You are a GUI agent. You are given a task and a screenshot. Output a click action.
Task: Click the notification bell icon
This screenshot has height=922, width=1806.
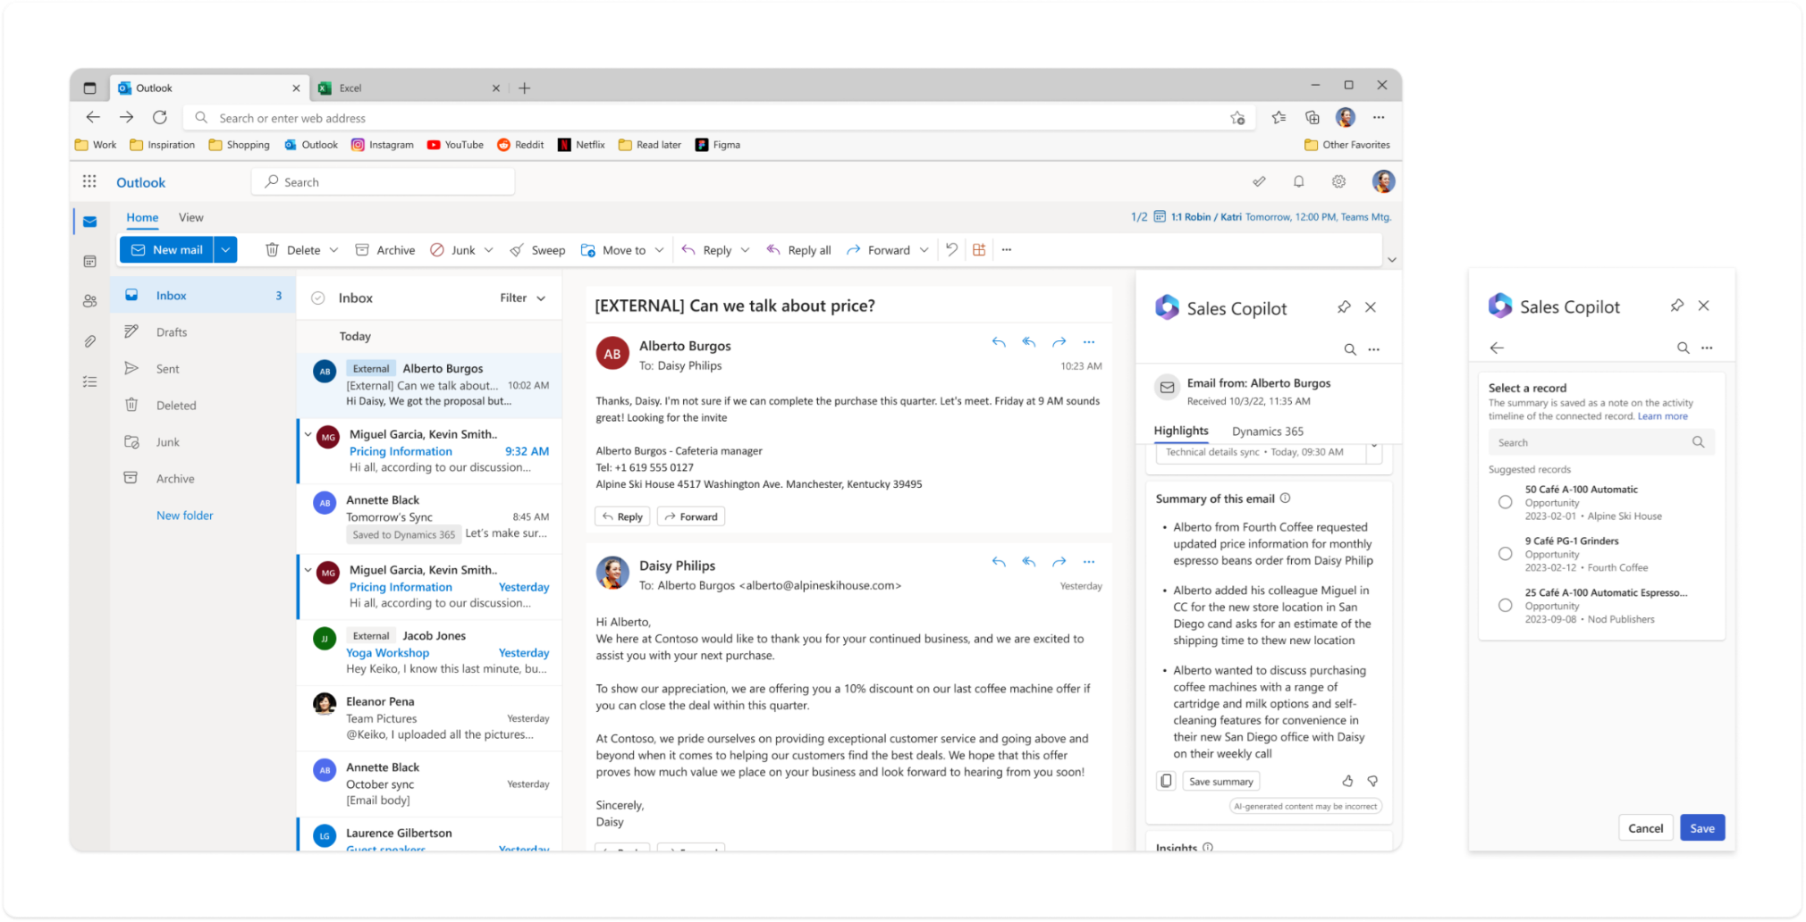click(1298, 181)
